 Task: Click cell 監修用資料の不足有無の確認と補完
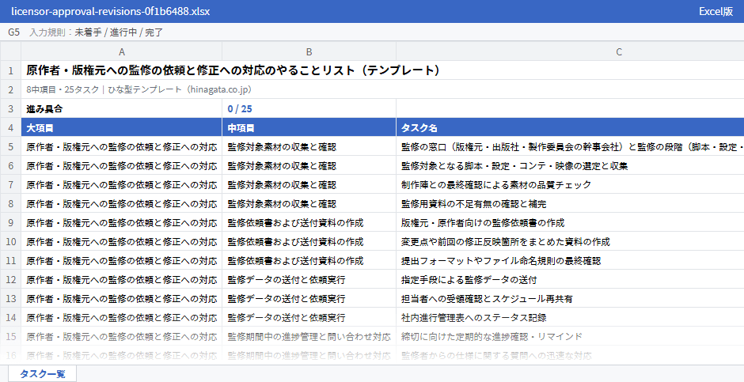571,204
